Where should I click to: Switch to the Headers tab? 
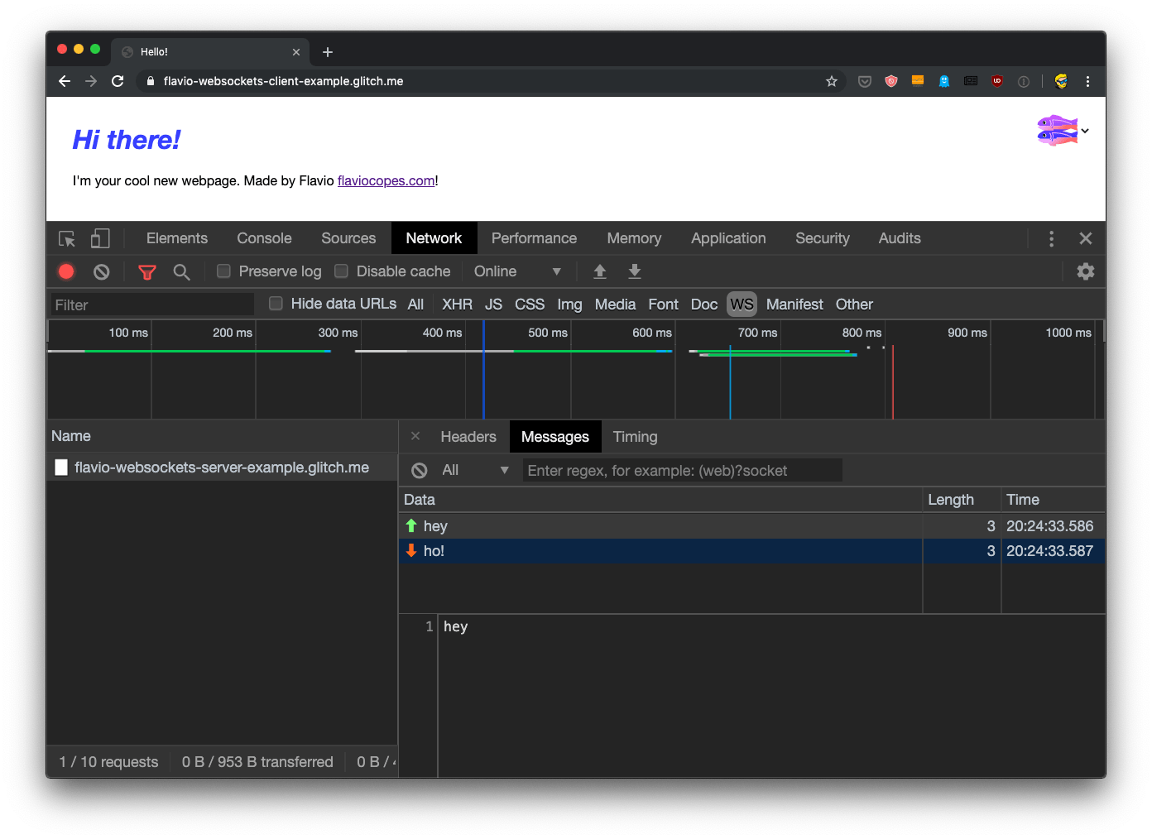point(468,436)
